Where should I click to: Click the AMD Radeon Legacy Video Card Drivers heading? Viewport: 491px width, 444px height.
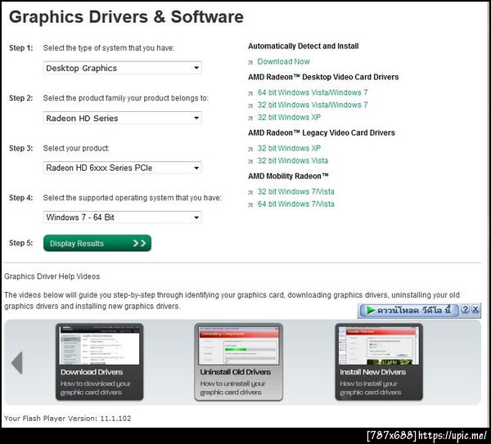[x=322, y=132]
